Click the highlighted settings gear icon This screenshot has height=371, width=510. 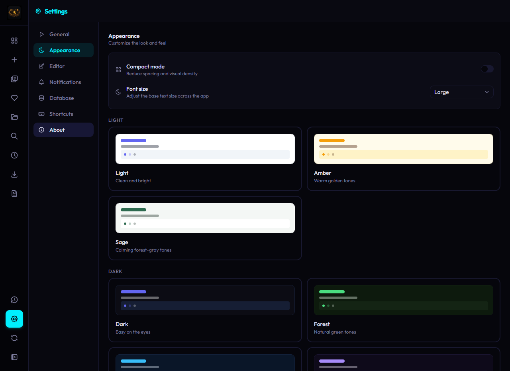14,319
